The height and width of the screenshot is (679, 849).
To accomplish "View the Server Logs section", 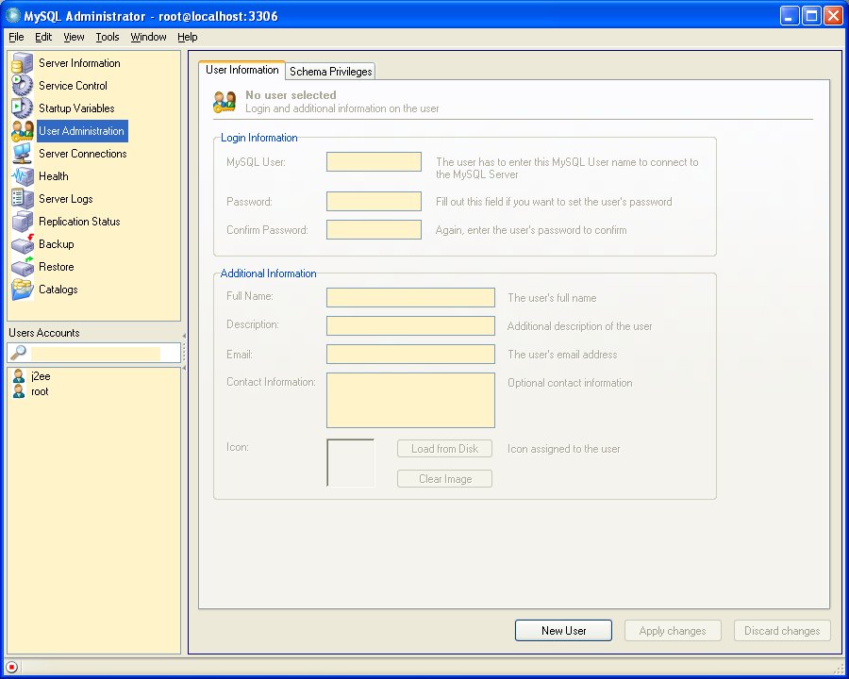I will [x=65, y=199].
